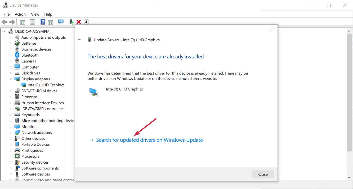Click Scan for hardware changes icon
The height and width of the screenshot is (189, 353).
pyautogui.click(x=61, y=22)
